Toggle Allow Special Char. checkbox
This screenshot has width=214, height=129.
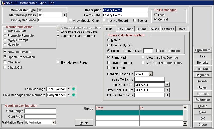coord(70,20)
